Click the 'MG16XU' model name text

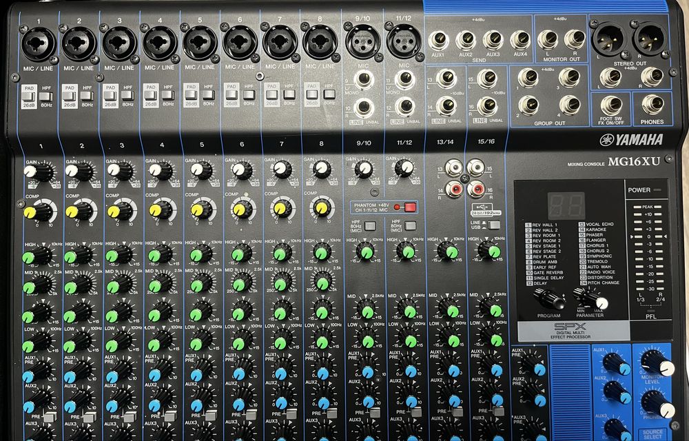click(634, 162)
